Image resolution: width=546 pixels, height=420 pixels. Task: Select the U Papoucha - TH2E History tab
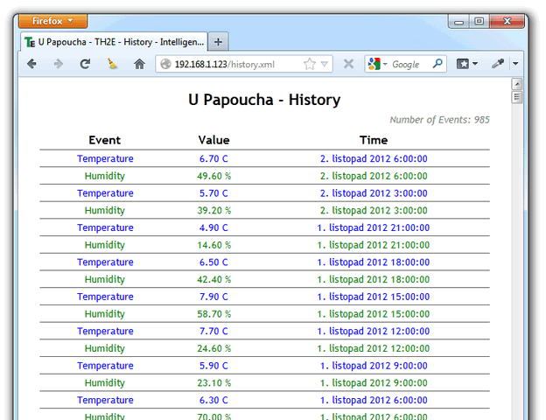point(114,41)
